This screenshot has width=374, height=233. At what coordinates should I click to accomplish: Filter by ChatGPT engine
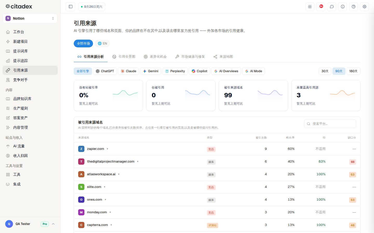[x=105, y=71]
